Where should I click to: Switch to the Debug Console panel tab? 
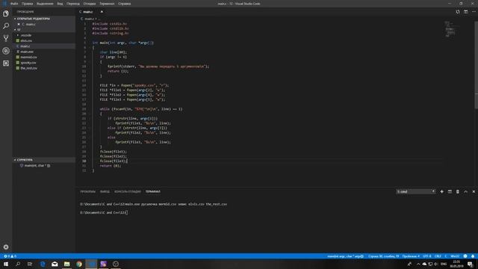click(x=128, y=191)
